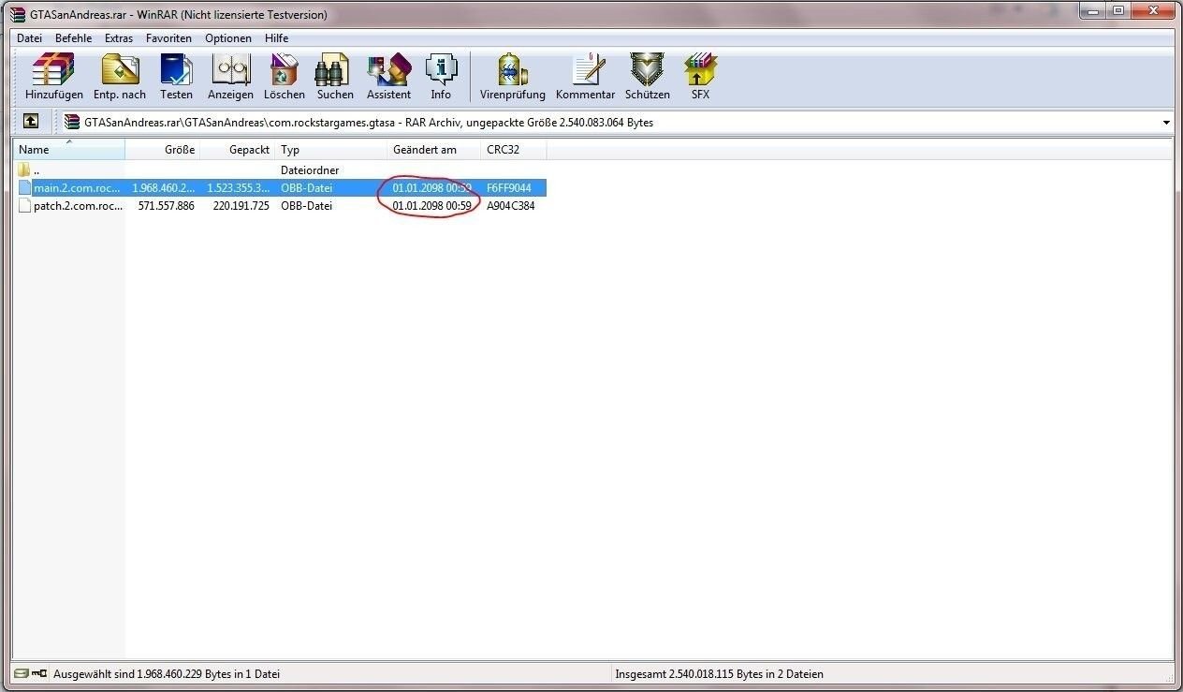The image size is (1183, 692).
Task: Click the WinRAR title bar icon
Action: click(x=17, y=14)
